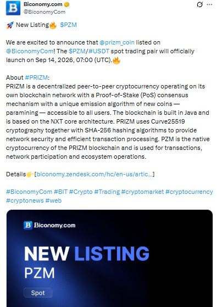Viewport: 217px width, 307px height.
Task: Open the three-dots more options menu
Action: [x=209, y=4]
